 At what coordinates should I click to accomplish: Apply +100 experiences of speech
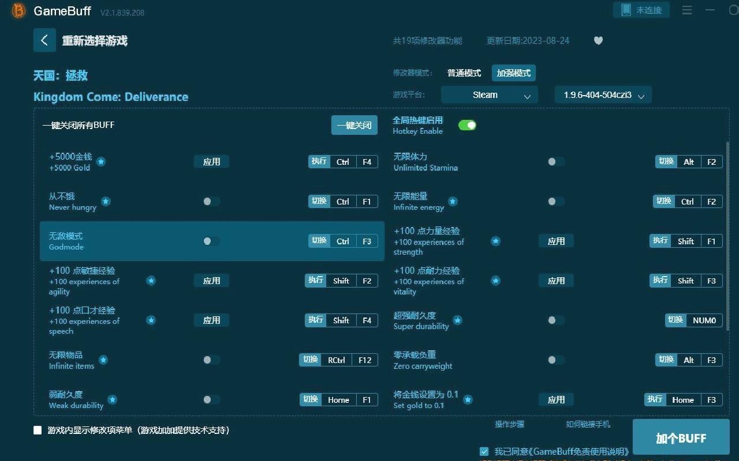pos(211,320)
